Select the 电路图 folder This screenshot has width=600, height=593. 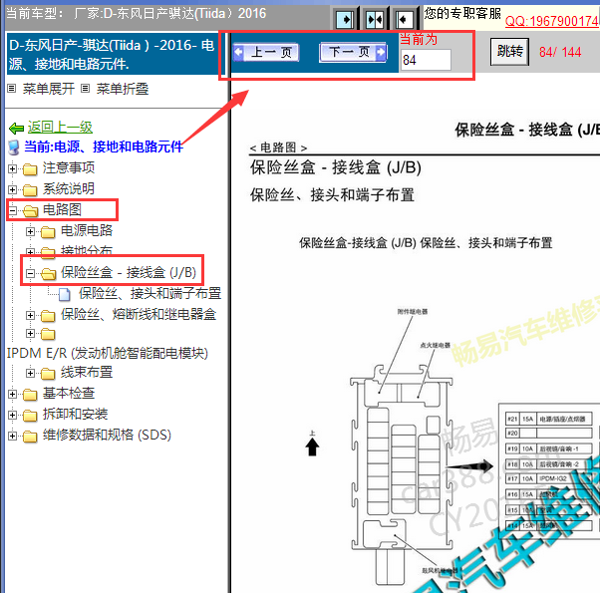pyautogui.click(x=62, y=209)
